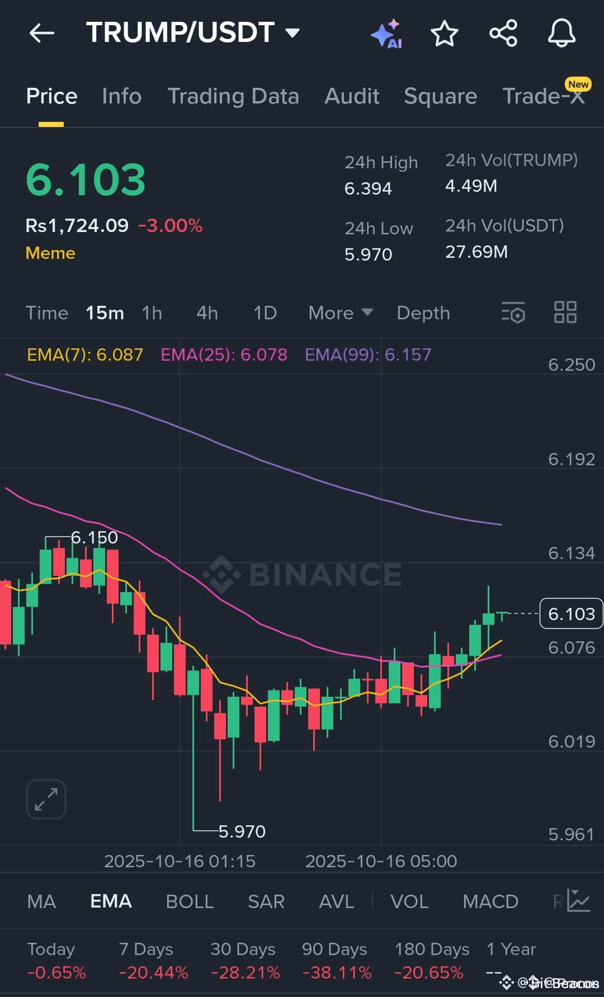This screenshot has height=997, width=604.
Task: Open the AI sparkle assistant icon
Action: pyautogui.click(x=386, y=34)
